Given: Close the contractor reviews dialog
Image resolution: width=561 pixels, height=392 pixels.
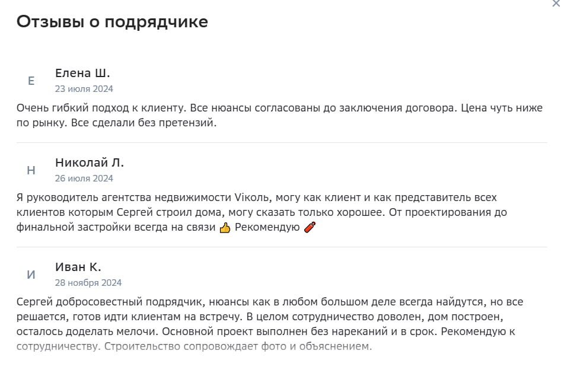Looking at the screenshot, I should tap(557, 3).
